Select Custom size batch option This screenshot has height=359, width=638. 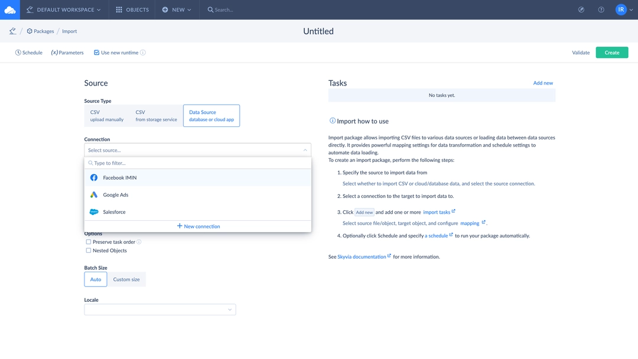(126, 279)
